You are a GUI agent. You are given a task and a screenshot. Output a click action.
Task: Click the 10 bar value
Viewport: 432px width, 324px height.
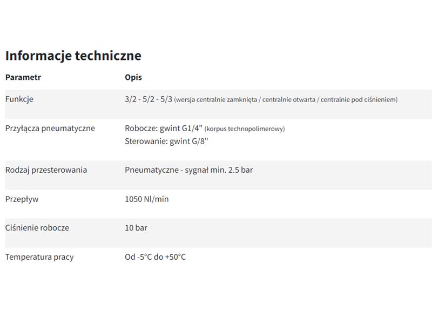(x=136, y=228)
